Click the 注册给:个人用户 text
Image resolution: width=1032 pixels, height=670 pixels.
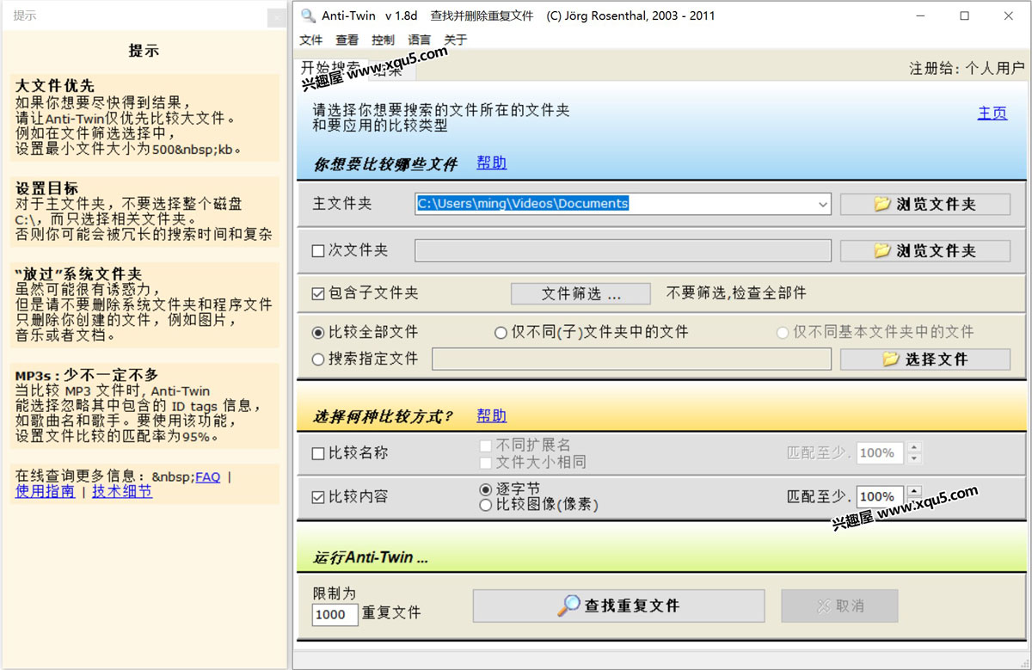967,68
